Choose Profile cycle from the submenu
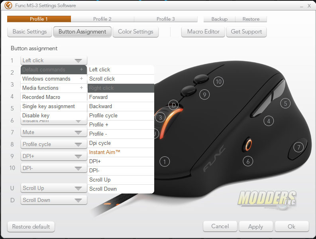 121,115
